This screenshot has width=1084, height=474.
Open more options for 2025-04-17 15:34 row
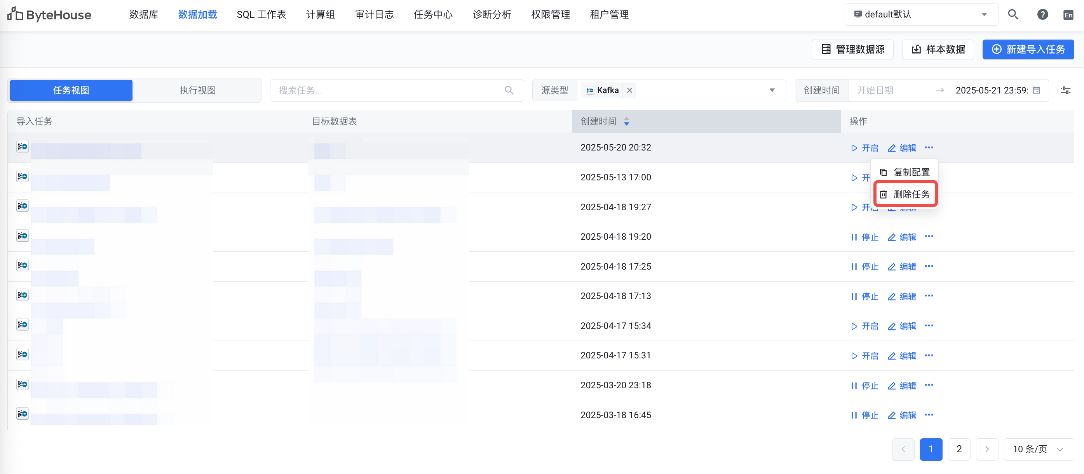click(x=929, y=326)
